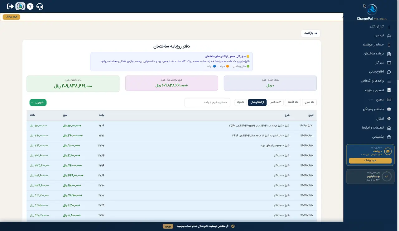Image resolution: width=399 pixels, height=231 pixels.
Task: Click خرید پیامک button in top banner
Action: pyautogui.click(x=12, y=17)
